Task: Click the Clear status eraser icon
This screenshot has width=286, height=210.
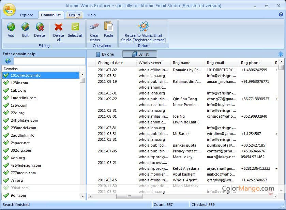Action: click(x=94, y=27)
